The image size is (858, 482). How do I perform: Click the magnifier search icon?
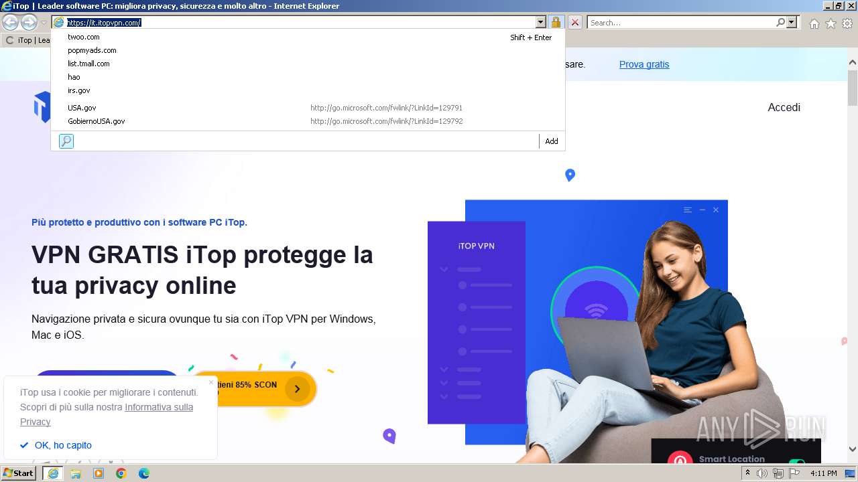tap(780, 23)
